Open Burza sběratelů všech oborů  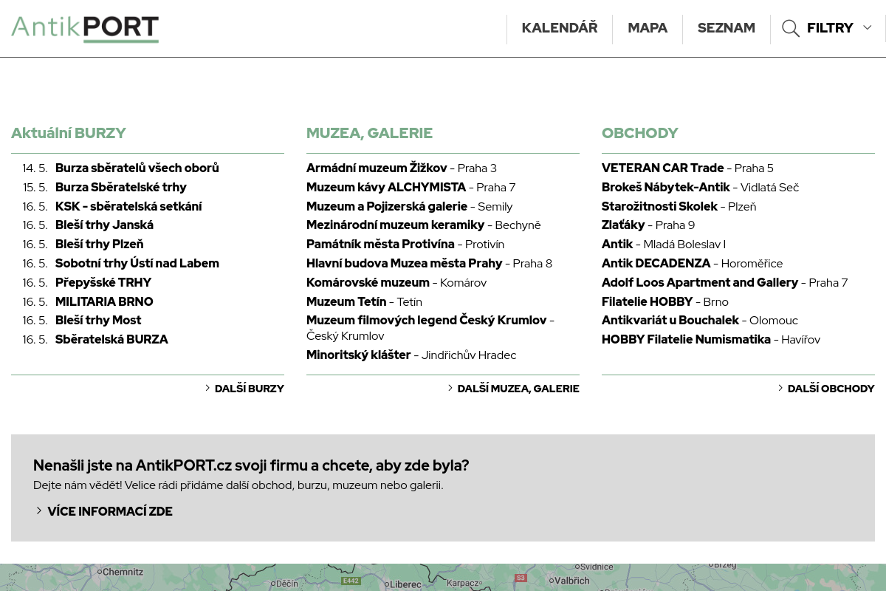[137, 168]
